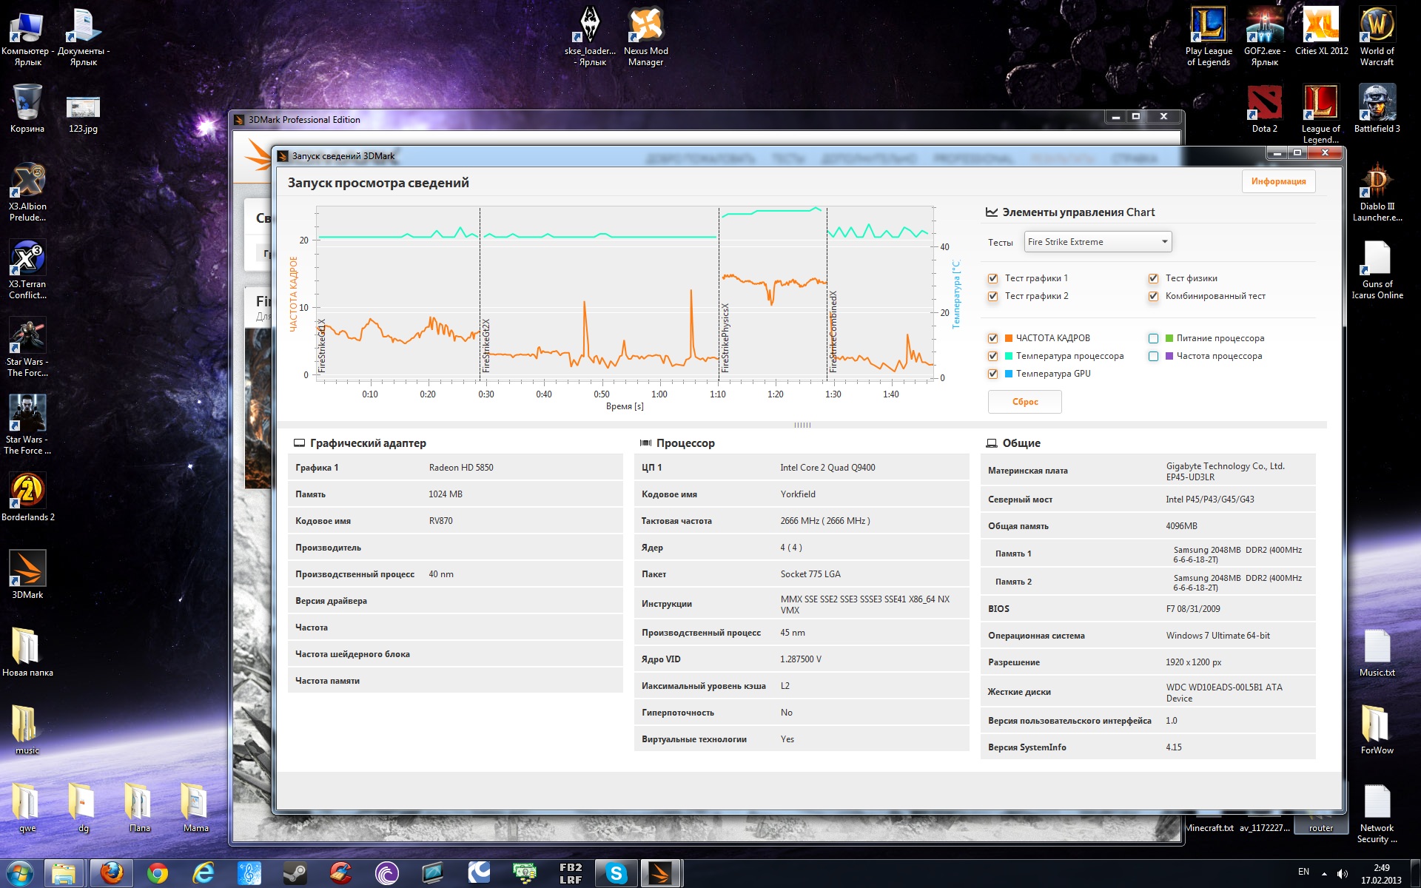Select the Dota 2 desktop icon

pos(1264,110)
